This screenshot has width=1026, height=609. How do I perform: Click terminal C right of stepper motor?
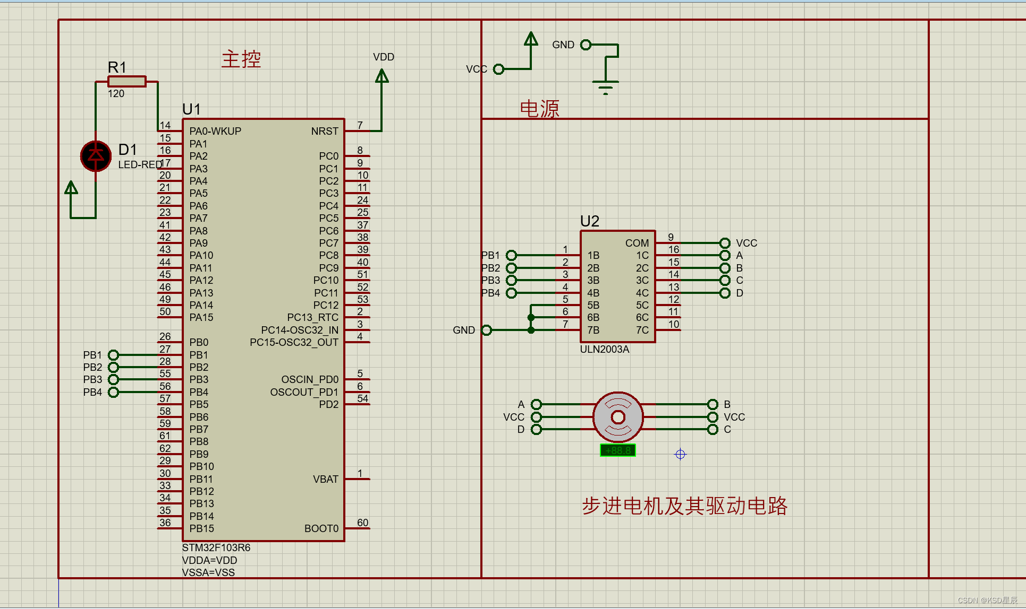[713, 429]
